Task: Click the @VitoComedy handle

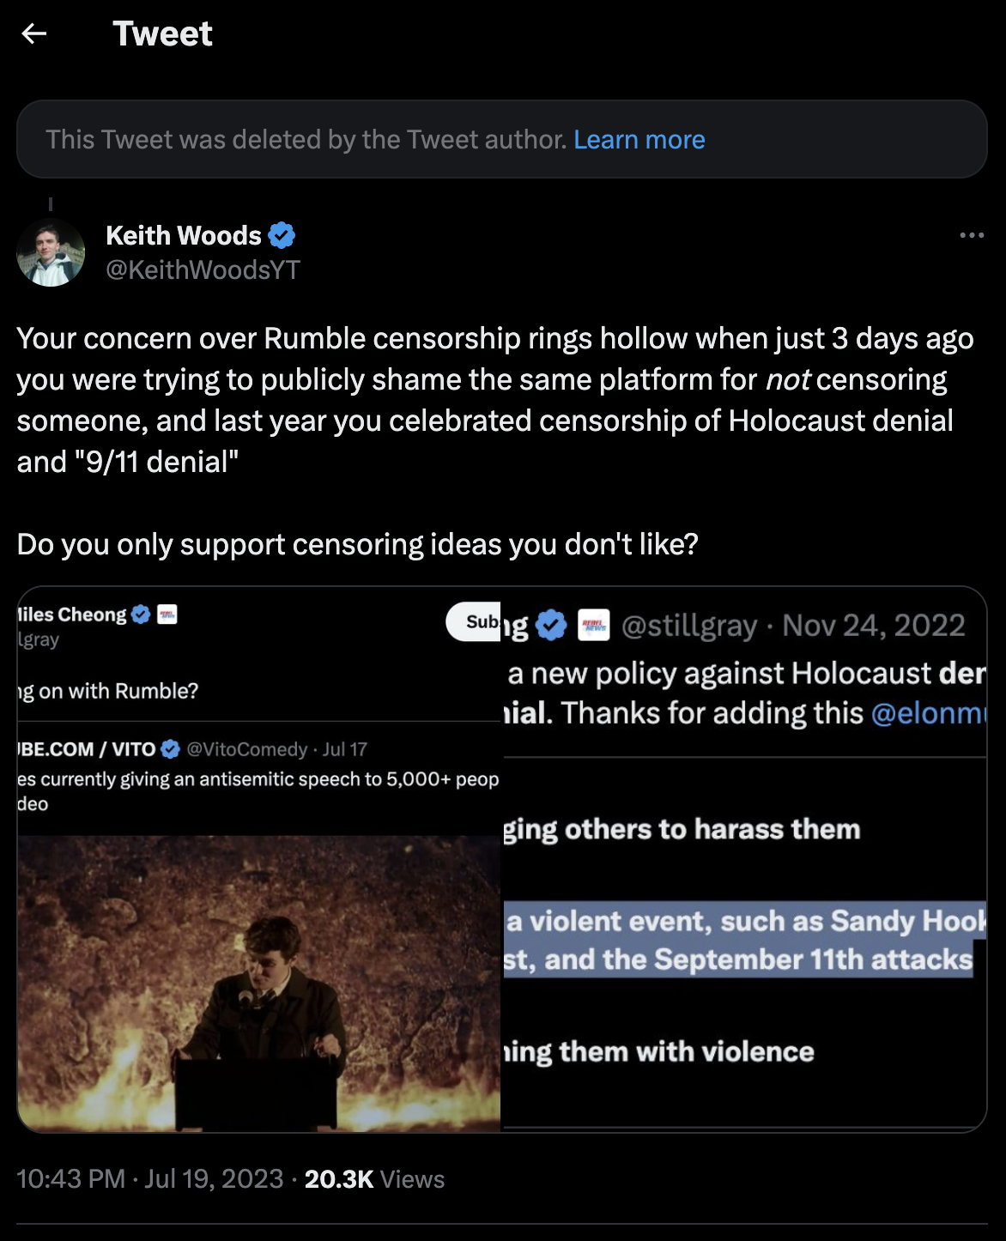Action: click(246, 749)
